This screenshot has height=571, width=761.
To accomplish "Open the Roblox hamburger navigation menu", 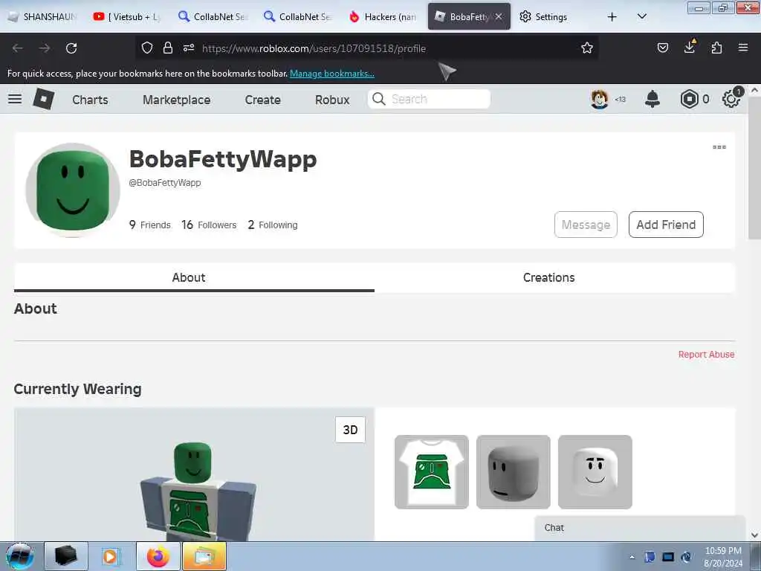I will (x=15, y=99).
